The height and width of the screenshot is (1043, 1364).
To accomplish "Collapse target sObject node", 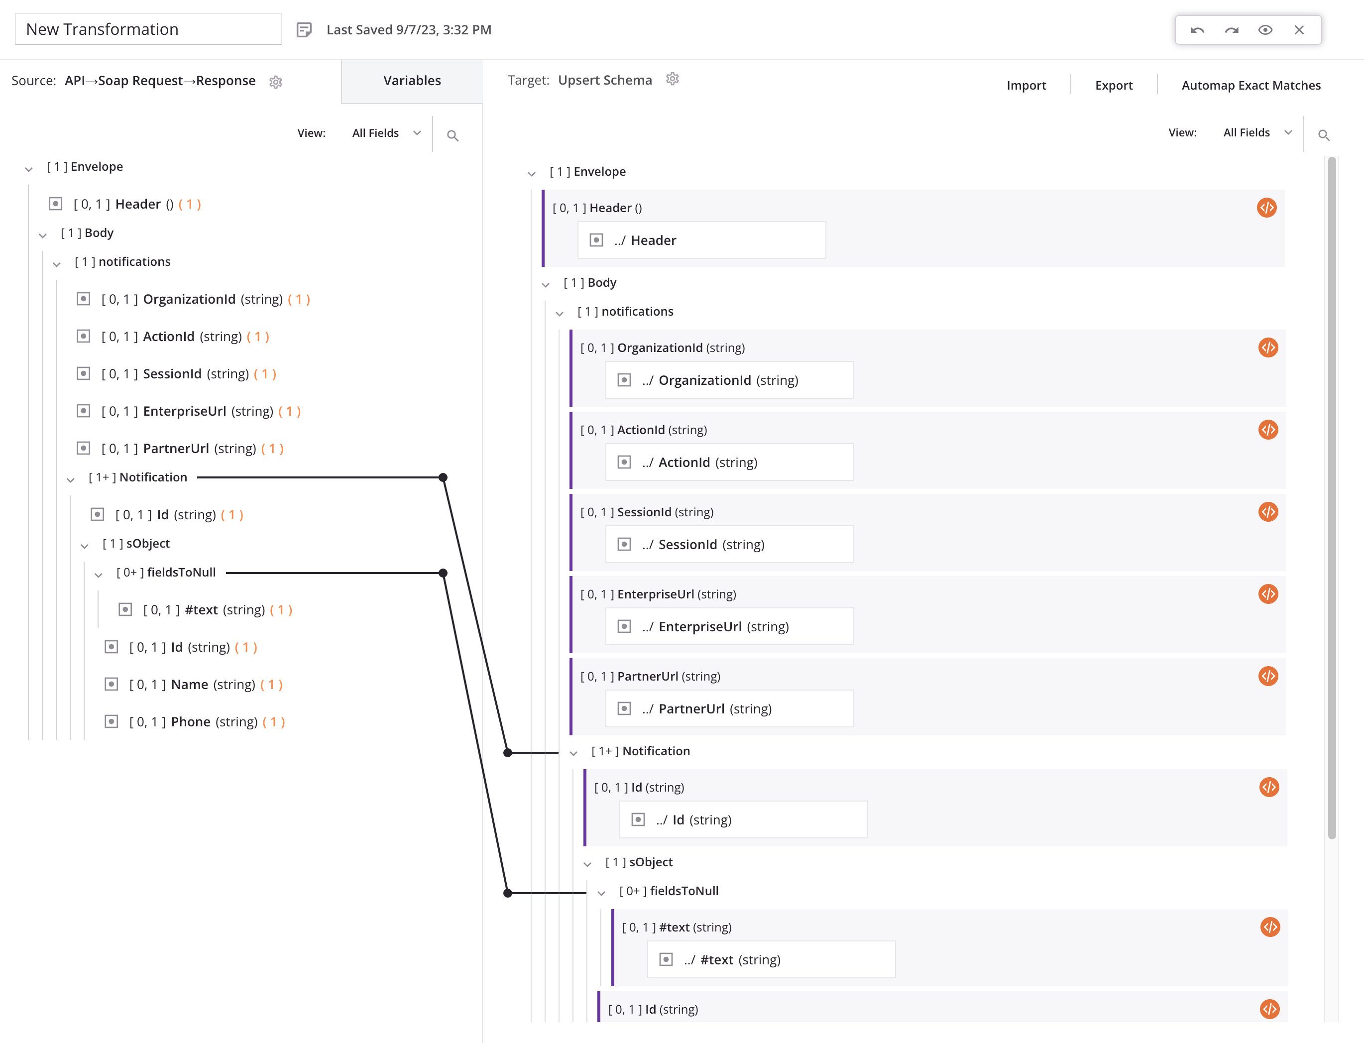I will [x=587, y=864].
